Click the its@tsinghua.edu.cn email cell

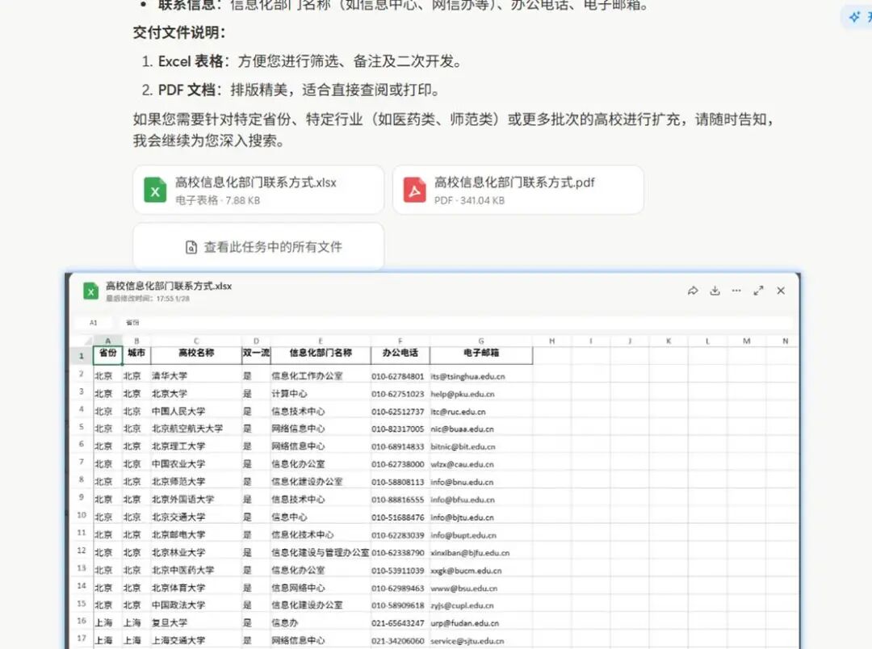point(480,376)
